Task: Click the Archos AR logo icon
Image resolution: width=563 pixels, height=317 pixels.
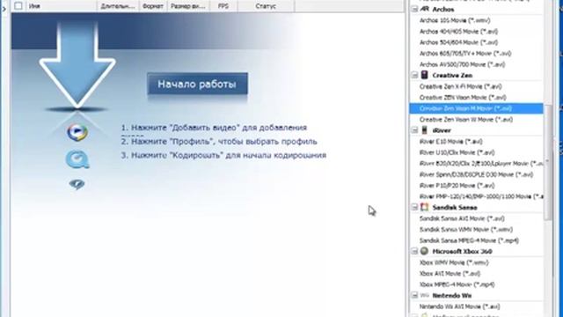Action: point(424,9)
